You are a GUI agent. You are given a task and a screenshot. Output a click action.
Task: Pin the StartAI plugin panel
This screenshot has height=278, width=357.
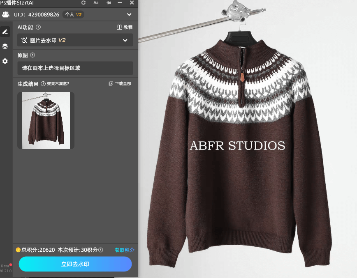click(108, 3)
